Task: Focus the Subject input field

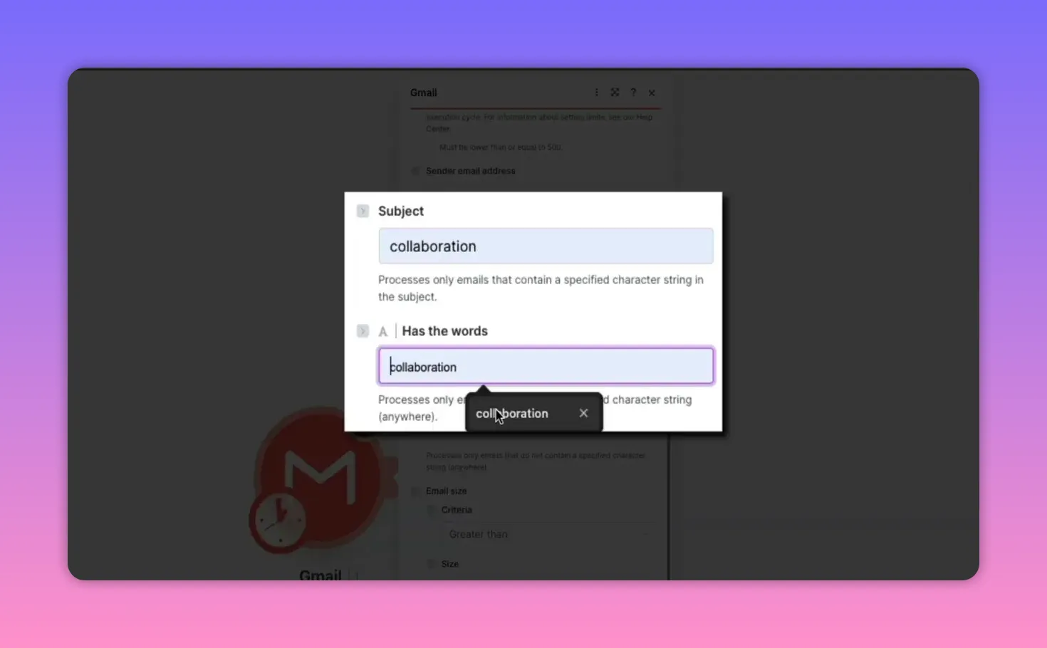Action: pyautogui.click(x=546, y=246)
